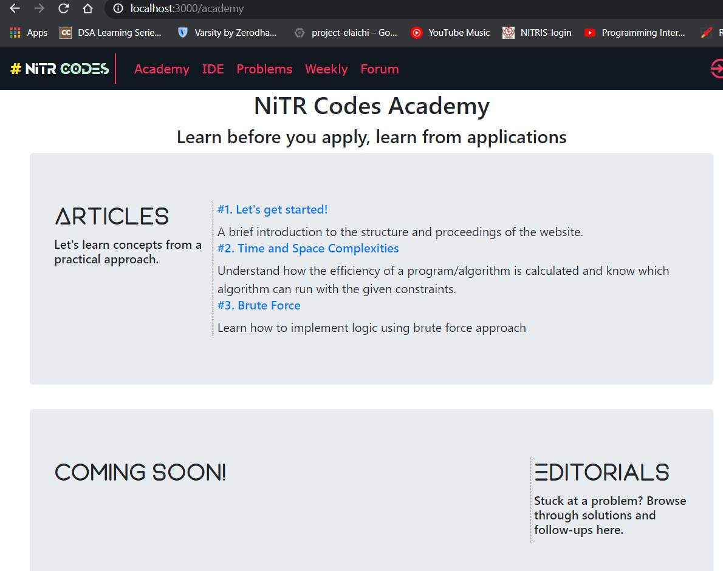Open Varsity by Zerodha bookmark
Screen dimensions: 723x571
[x=227, y=33]
